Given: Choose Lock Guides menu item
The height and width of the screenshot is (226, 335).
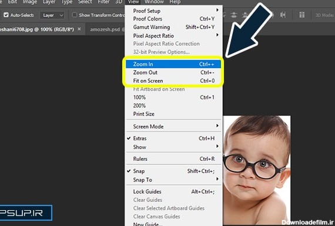Looking at the screenshot, I should (x=173, y=191).
